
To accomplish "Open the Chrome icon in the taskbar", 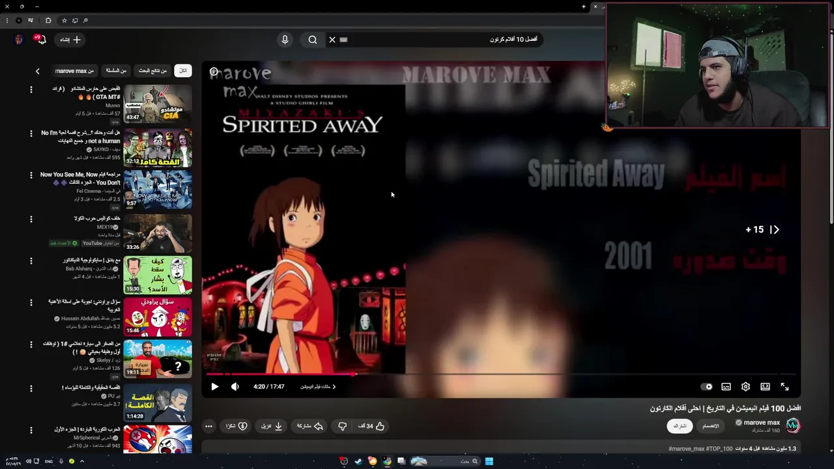I will click(x=387, y=461).
